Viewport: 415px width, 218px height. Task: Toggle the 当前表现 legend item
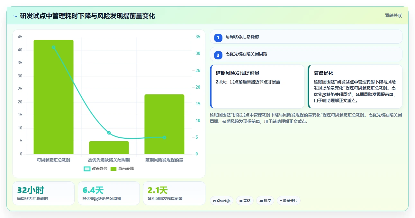tap(122, 169)
